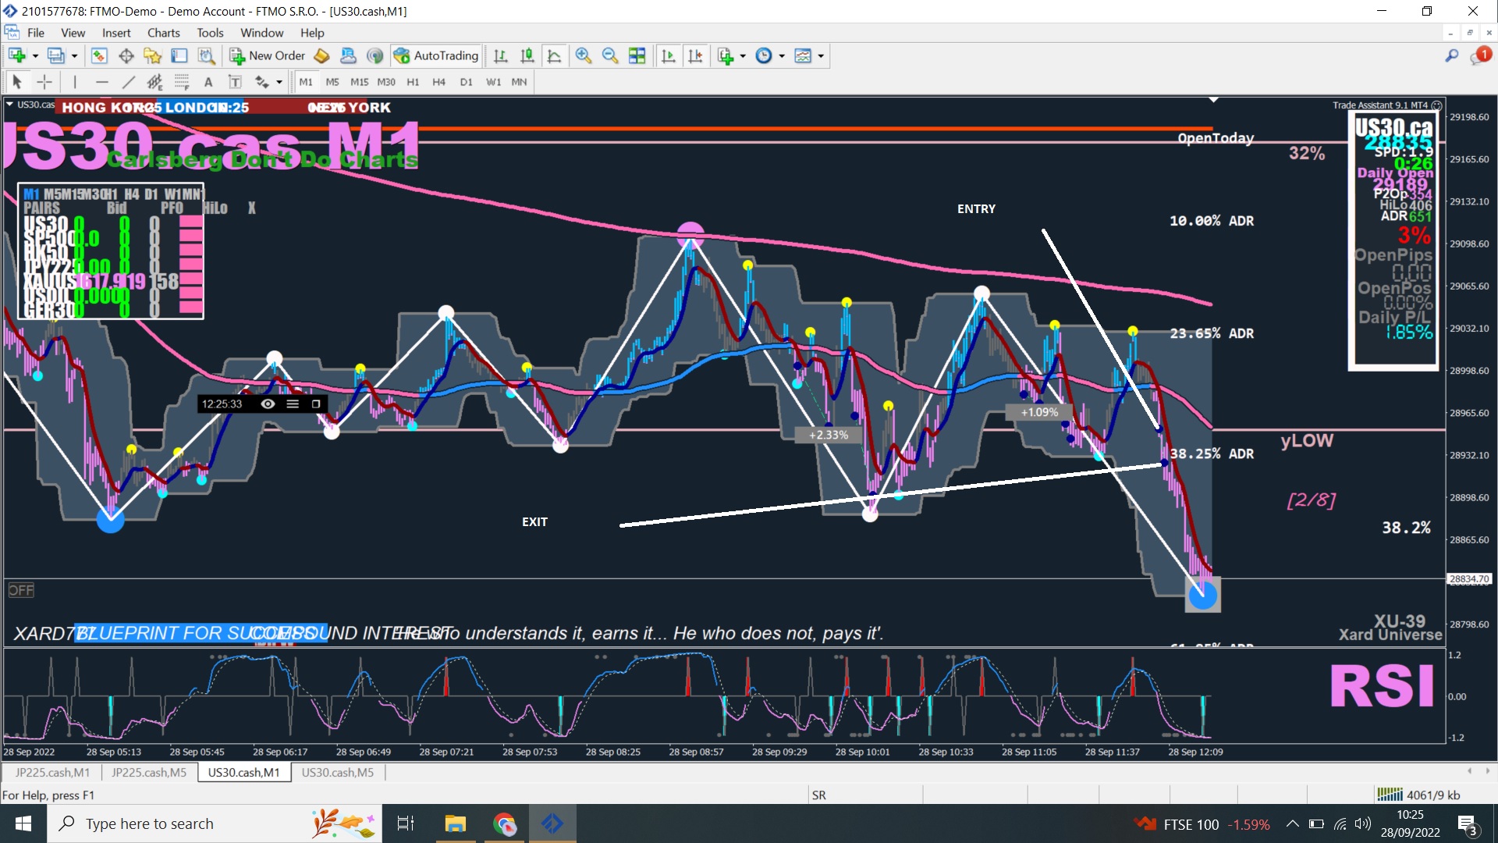The height and width of the screenshot is (843, 1498).
Task: Open Chrome from the Windows taskbar
Action: point(504,823)
